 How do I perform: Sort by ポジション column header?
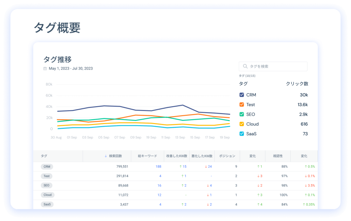click(227, 156)
